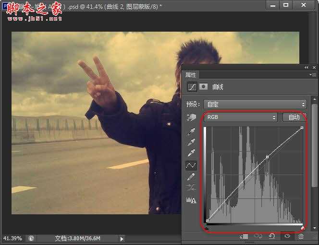Select the edit points curve tool
Image resolution: width=319 pixels, height=245 pixels.
(x=191, y=165)
